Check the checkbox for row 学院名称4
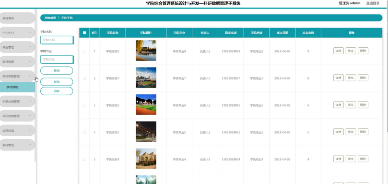The width and height of the screenshot is (388, 184). click(x=84, y=159)
